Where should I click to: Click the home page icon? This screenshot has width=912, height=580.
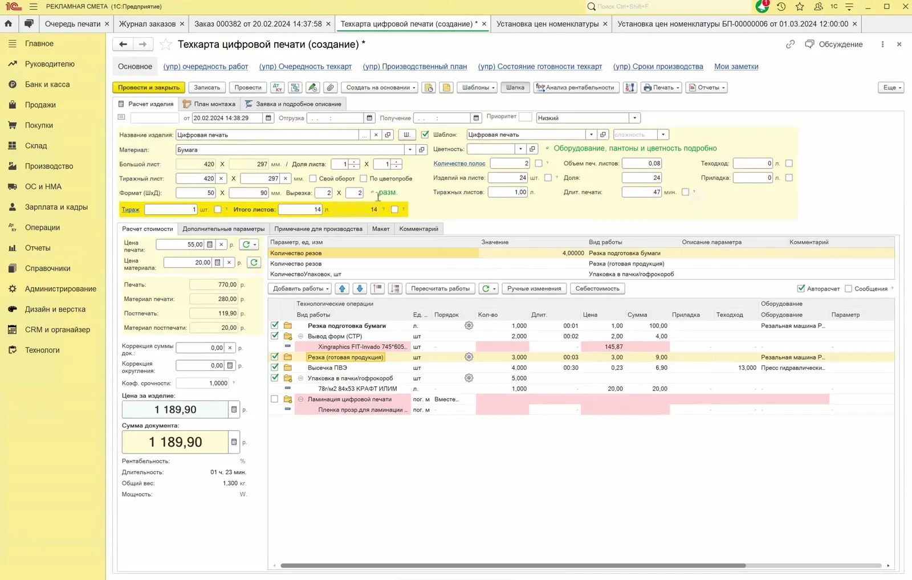8,24
